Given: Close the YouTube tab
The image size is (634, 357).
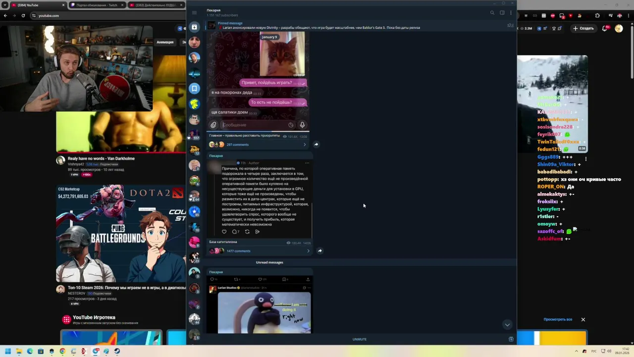Looking at the screenshot, I should (x=63, y=5).
